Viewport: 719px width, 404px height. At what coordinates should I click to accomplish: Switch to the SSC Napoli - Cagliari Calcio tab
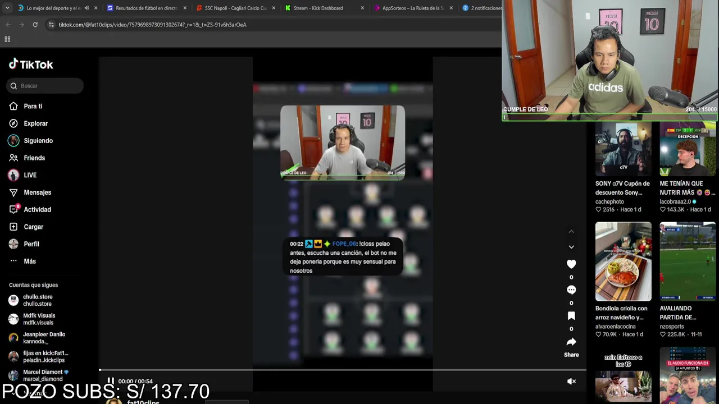pyautogui.click(x=236, y=8)
